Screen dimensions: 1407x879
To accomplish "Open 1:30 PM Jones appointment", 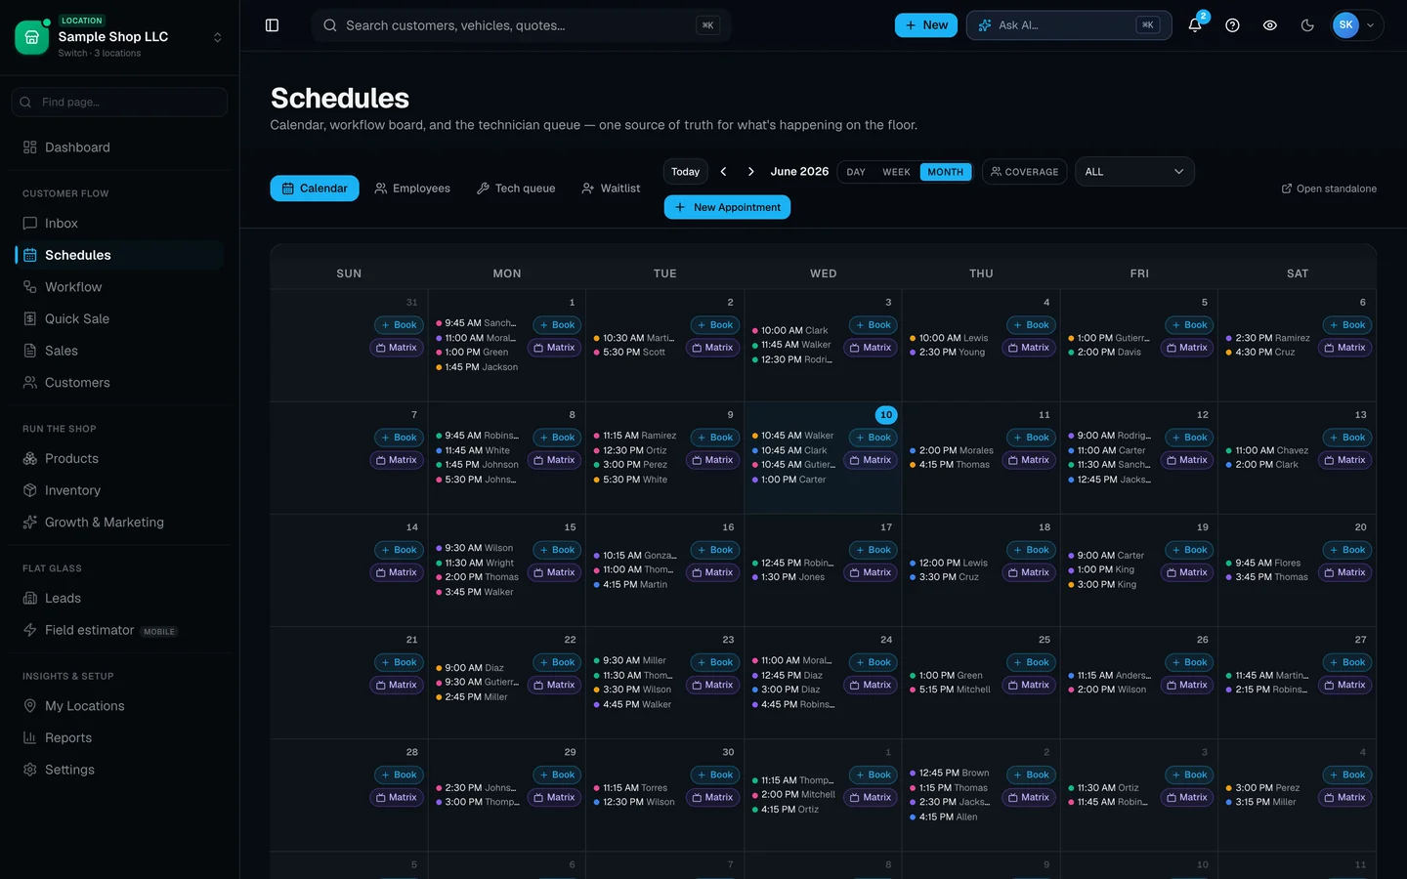I will (x=788, y=577).
